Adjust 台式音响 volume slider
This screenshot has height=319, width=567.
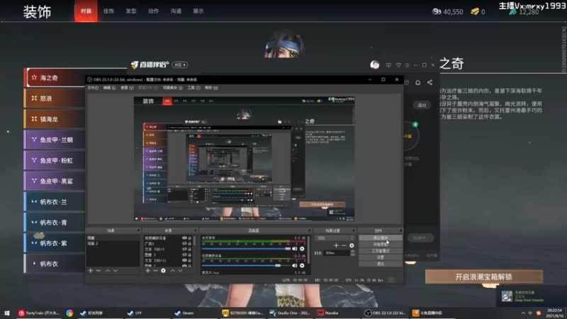click(246, 249)
